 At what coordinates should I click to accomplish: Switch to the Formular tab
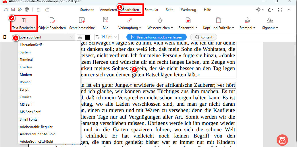click(152, 10)
